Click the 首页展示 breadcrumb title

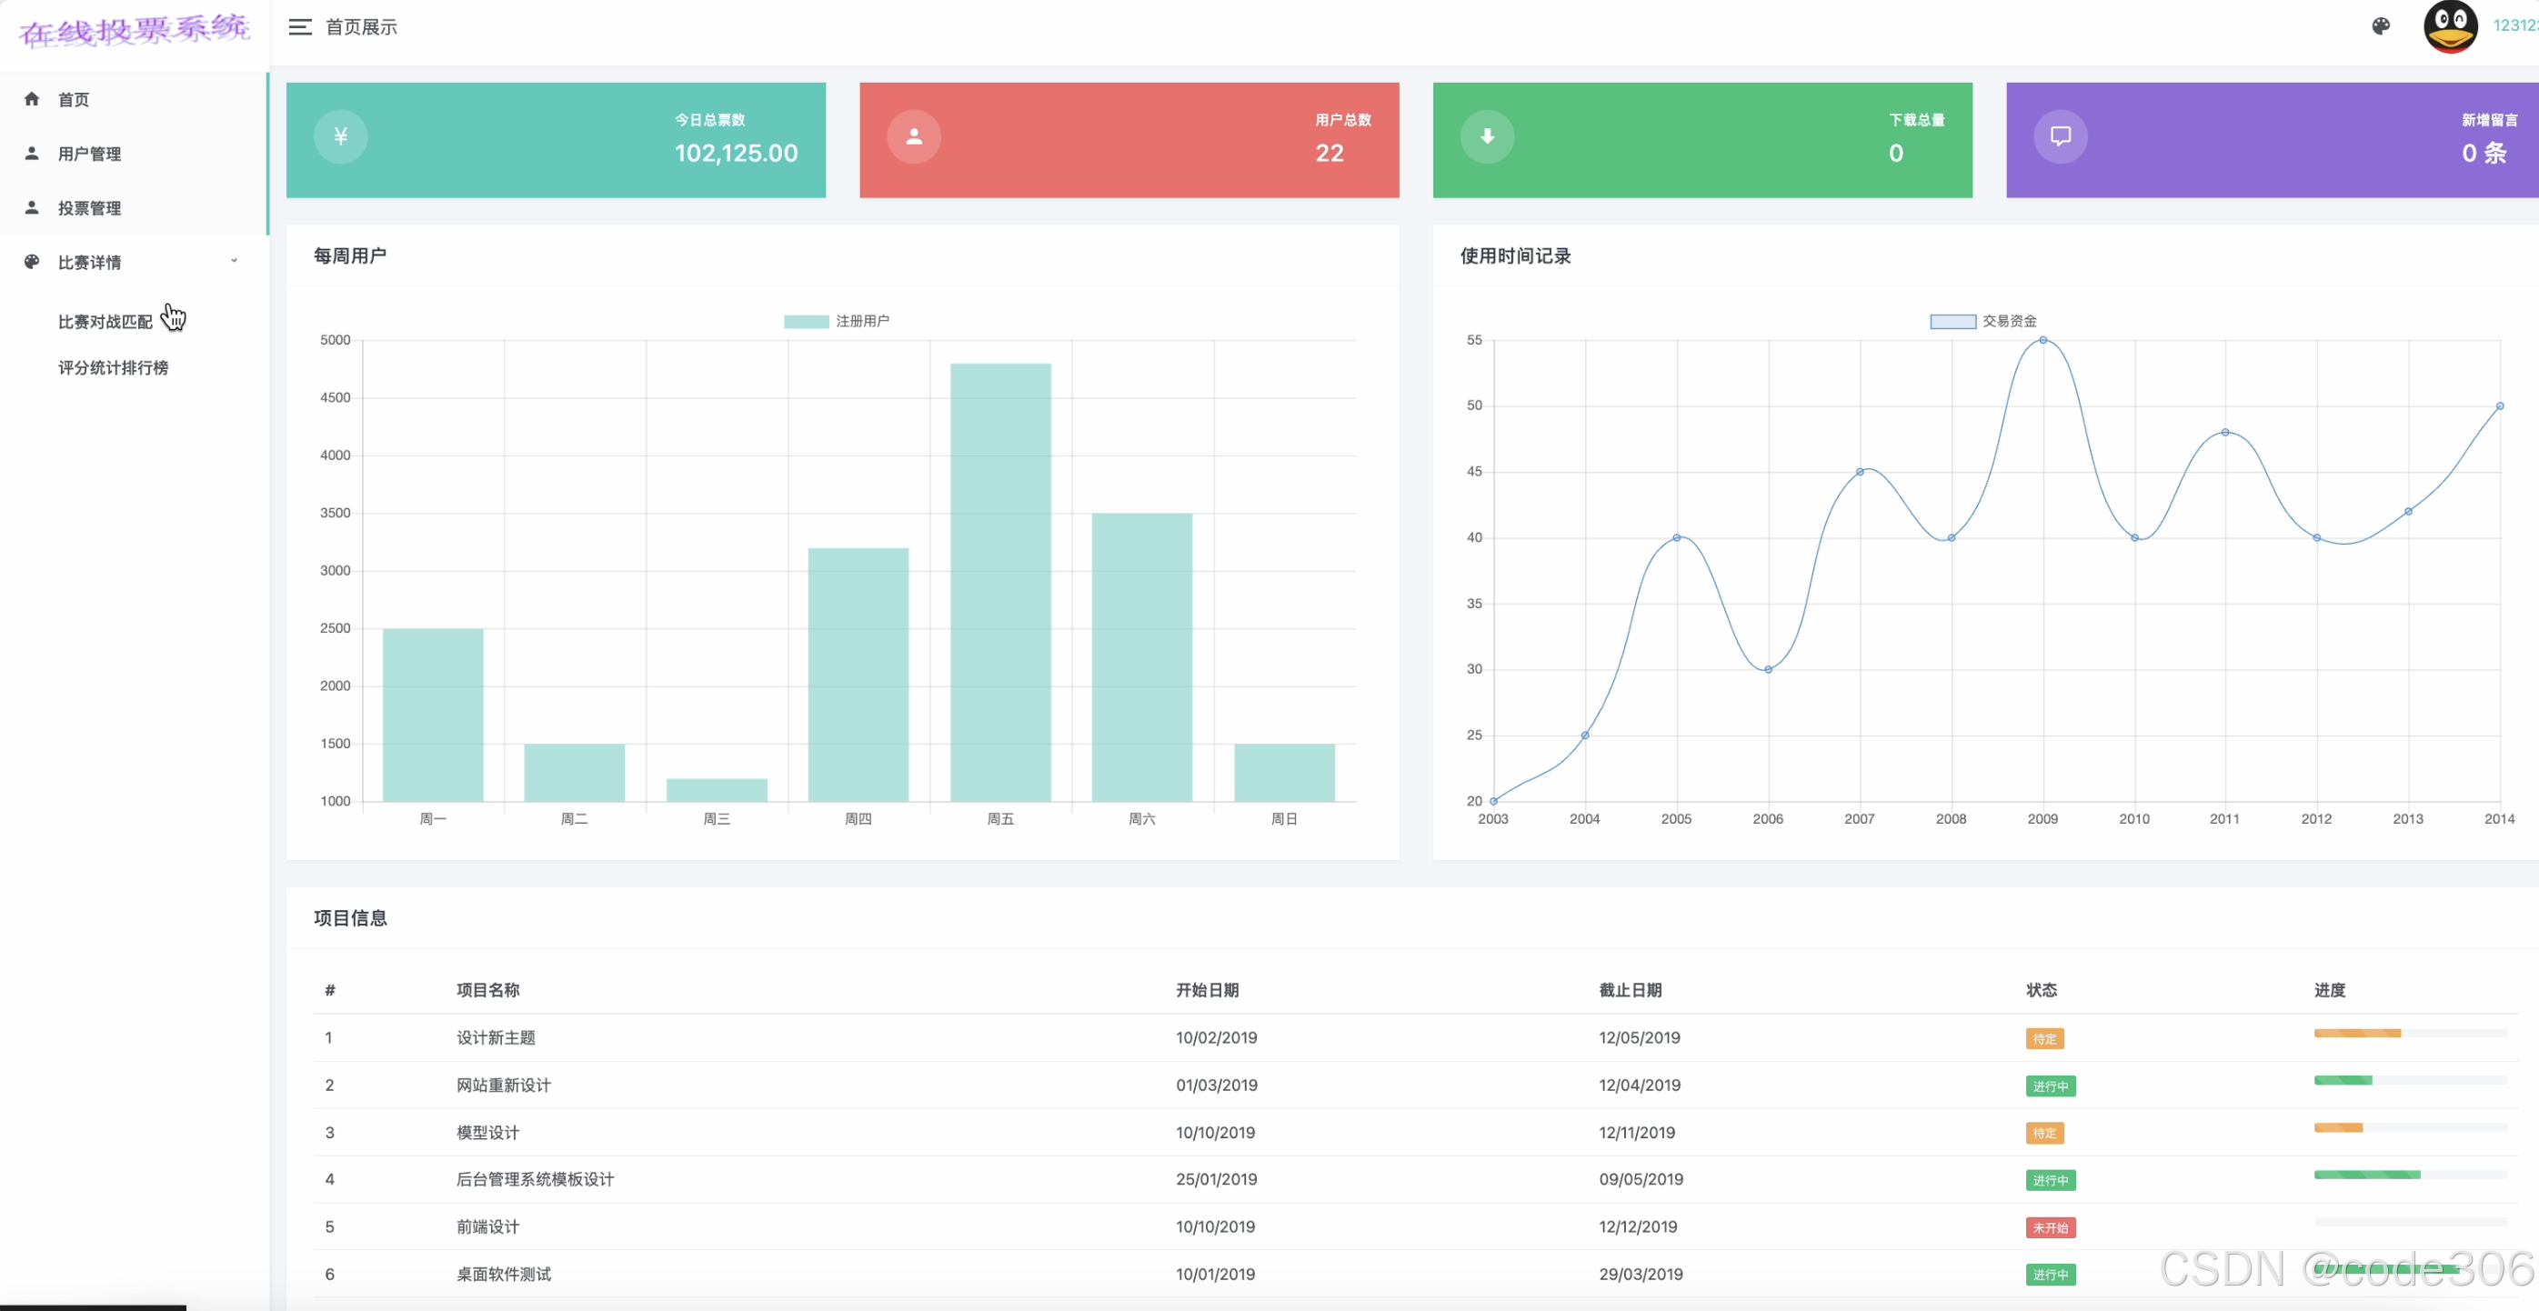(x=362, y=27)
